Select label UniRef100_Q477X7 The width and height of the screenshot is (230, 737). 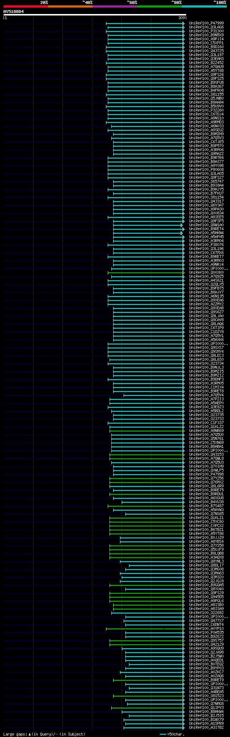coord(206,620)
